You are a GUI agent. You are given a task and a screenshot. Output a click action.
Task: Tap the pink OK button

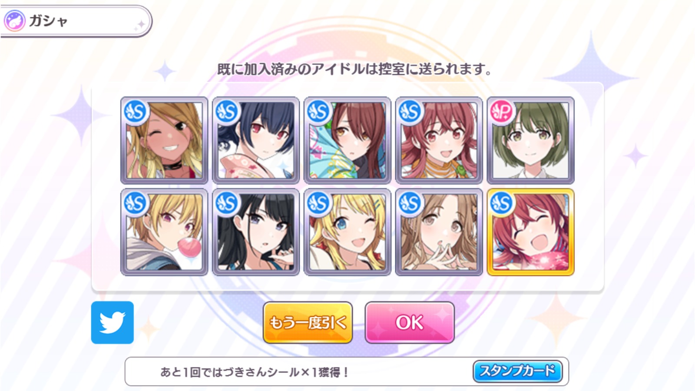410,323
